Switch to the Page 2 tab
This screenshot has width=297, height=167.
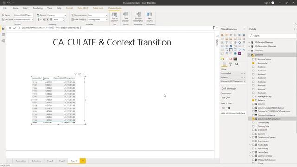(50, 161)
